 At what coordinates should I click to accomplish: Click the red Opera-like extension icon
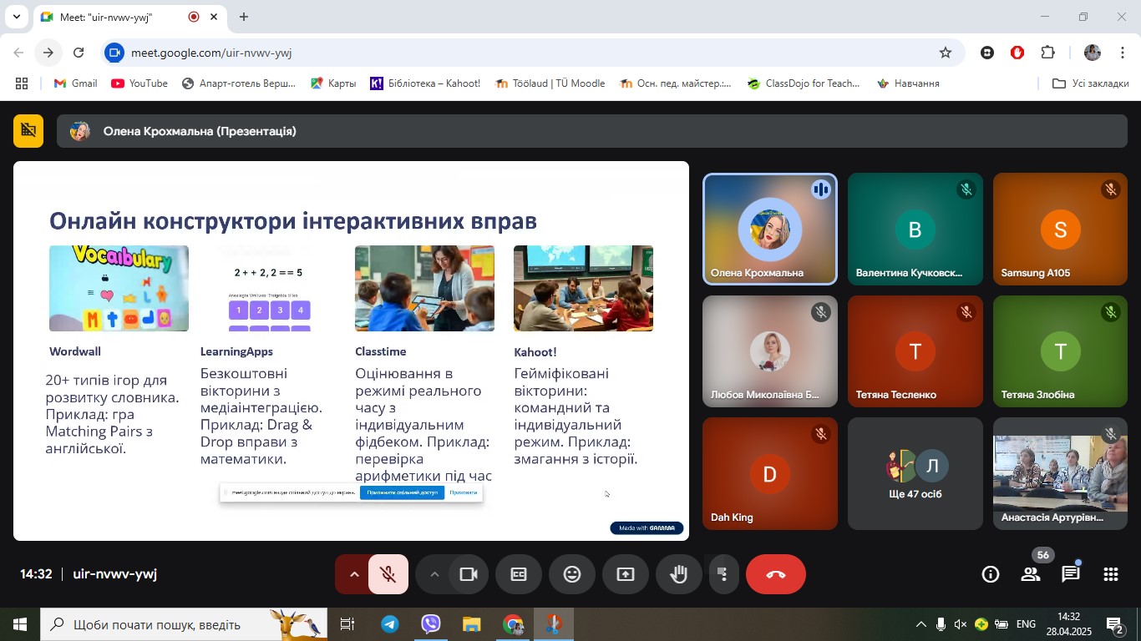pos(1017,53)
